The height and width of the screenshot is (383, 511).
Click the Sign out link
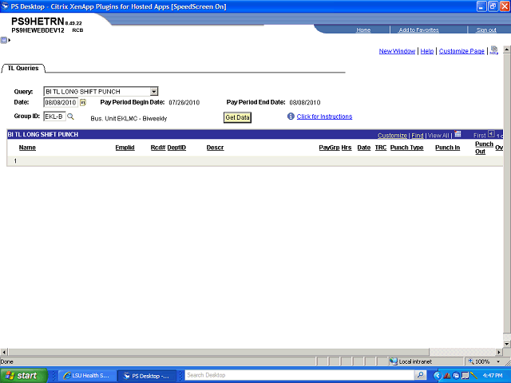(485, 30)
